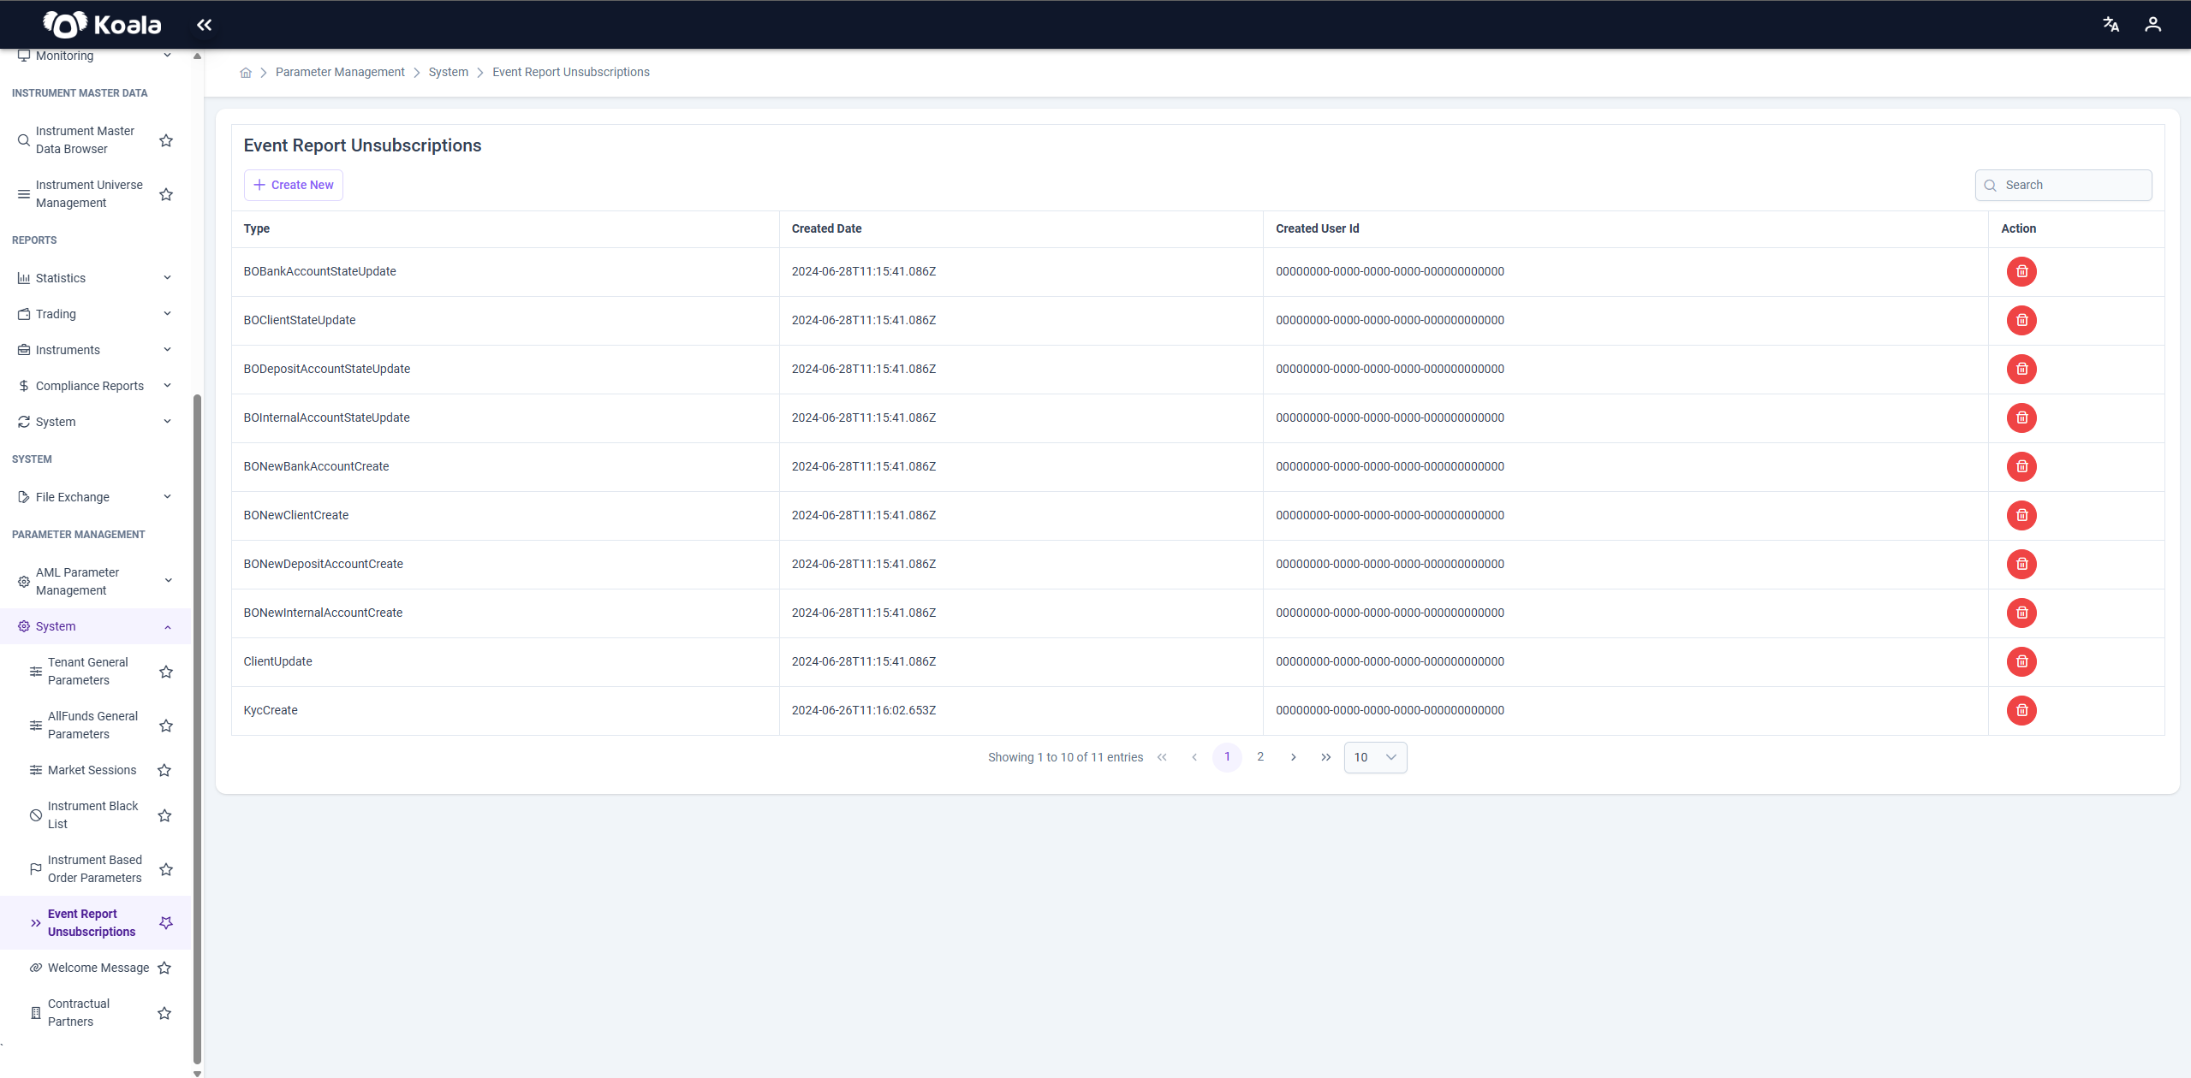Delete the BODepositAccountStateUpdate row
This screenshot has width=2191, height=1078.
click(2021, 369)
